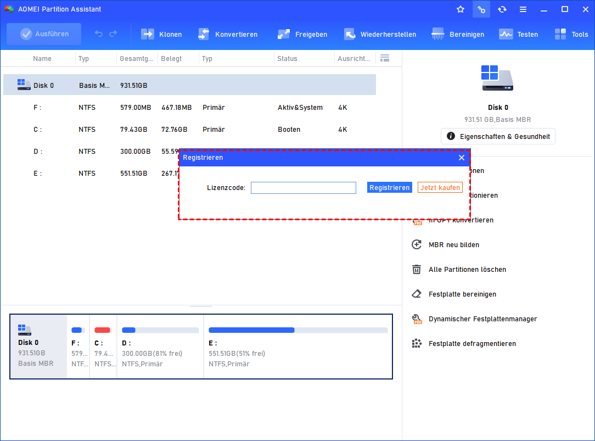
Task: Click the Dynamischer Festplattenmanager PRO icon
Action: coord(417,319)
